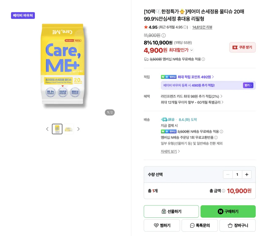
Task: Increase quantity with plus button
Action: pyautogui.click(x=247, y=174)
